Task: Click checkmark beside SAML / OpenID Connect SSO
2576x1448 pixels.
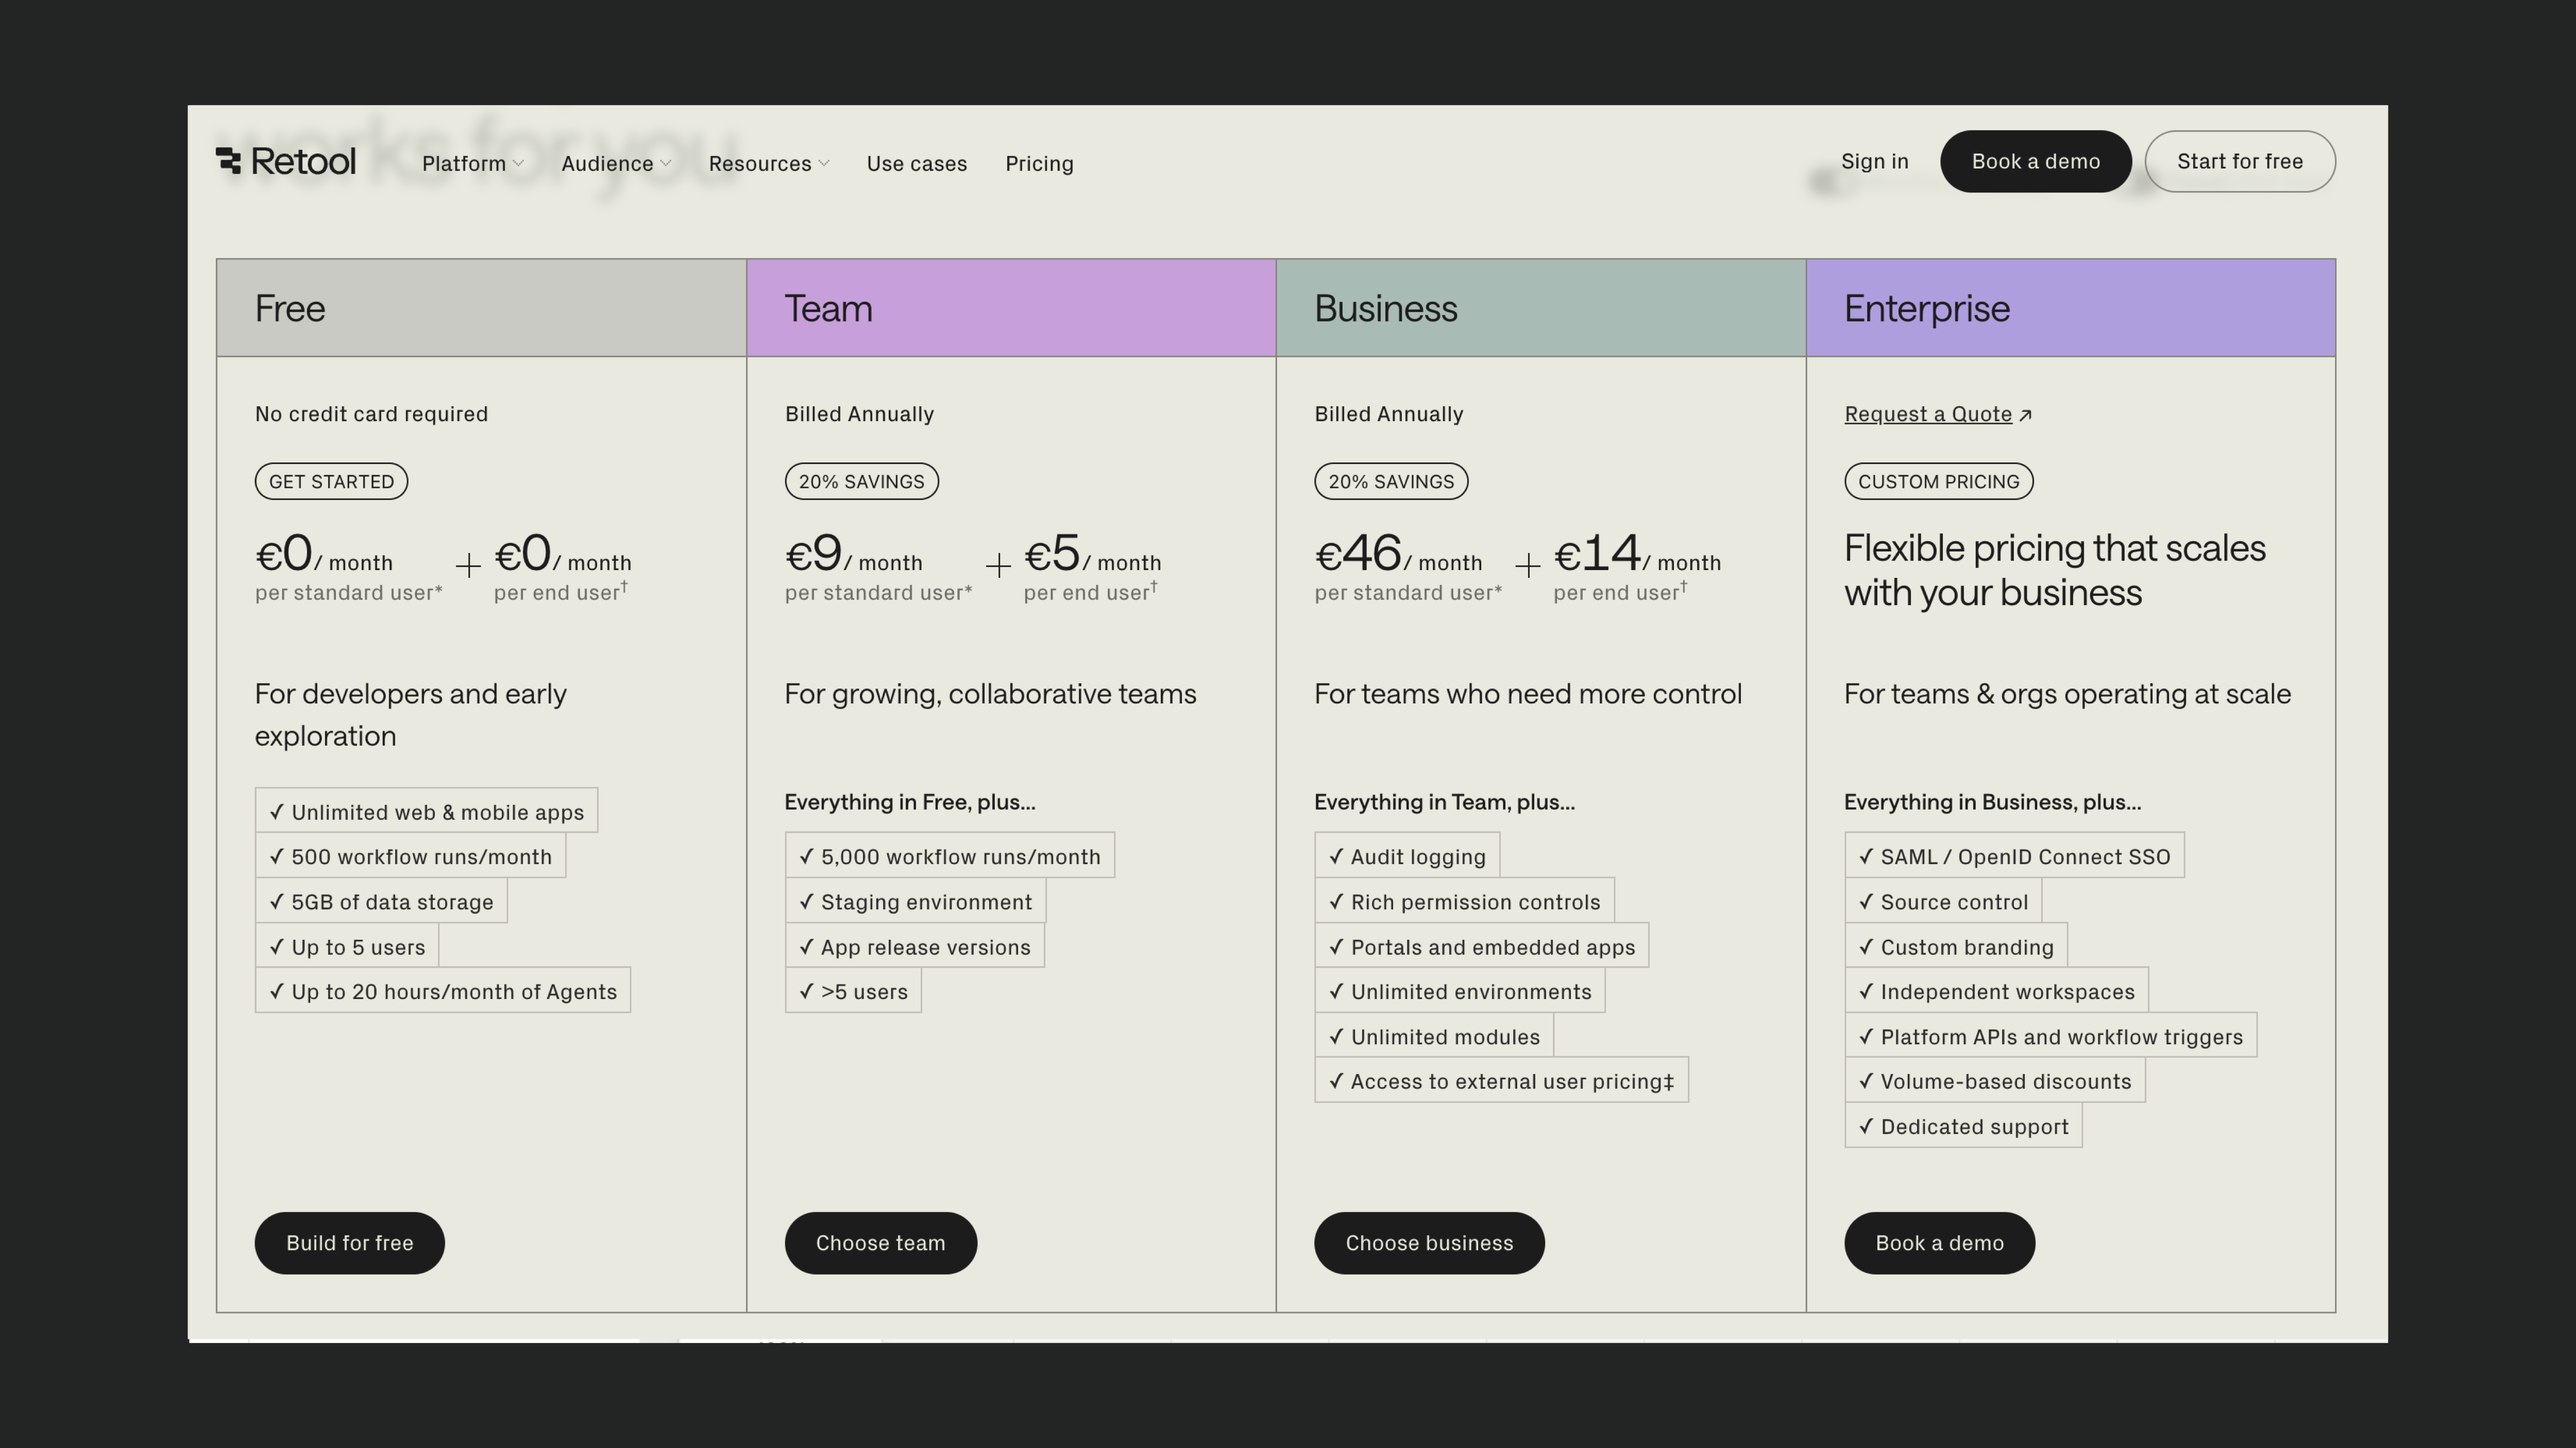Action: [x=1866, y=856]
